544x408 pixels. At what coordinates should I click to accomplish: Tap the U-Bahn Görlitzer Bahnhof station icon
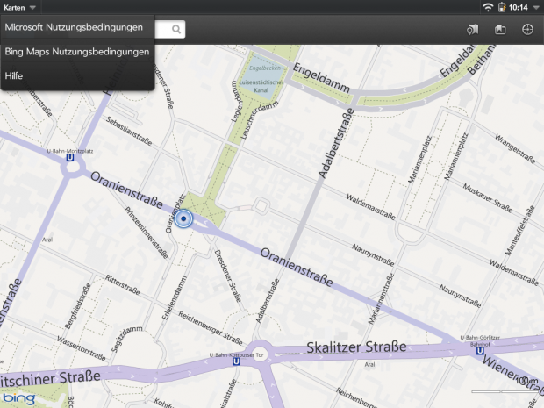point(480,352)
